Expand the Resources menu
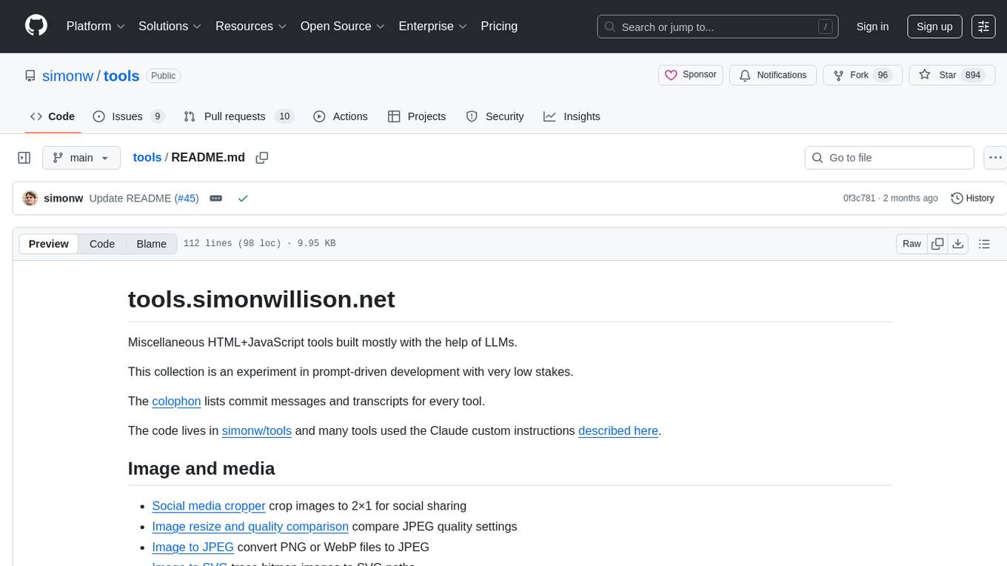This screenshot has width=1007, height=566. click(252, 26)
